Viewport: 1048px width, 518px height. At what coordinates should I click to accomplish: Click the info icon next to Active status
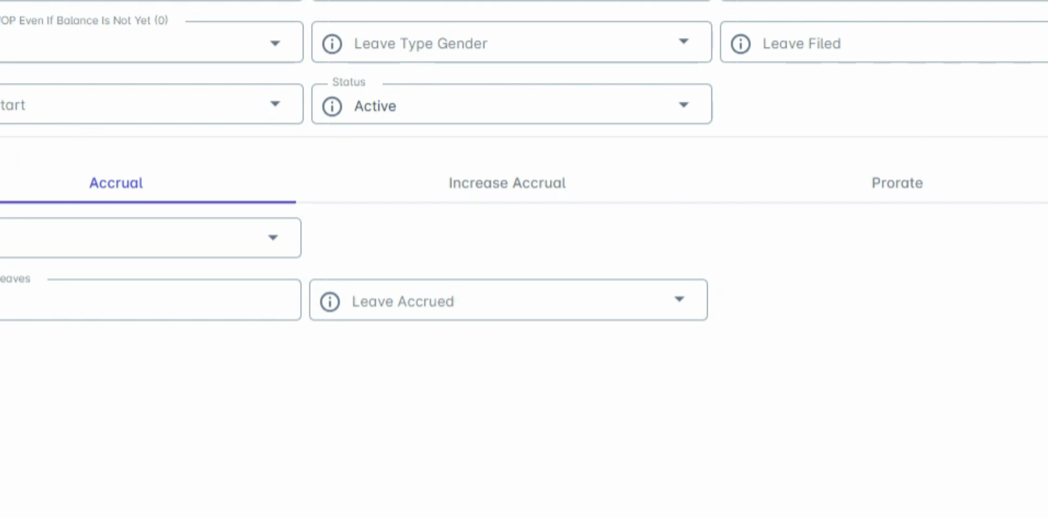tap(332, 106)
